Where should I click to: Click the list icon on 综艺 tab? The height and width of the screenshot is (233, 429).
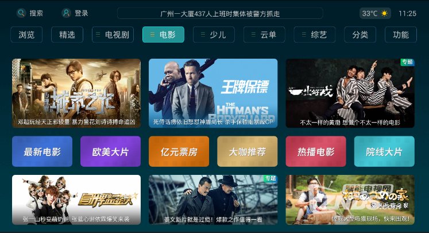304,35
